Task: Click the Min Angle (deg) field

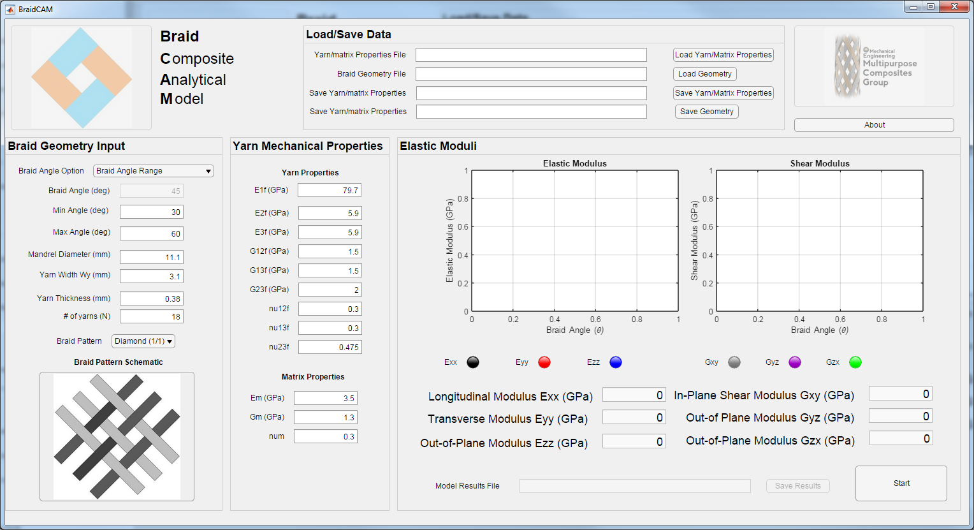Action: point(152,212)
